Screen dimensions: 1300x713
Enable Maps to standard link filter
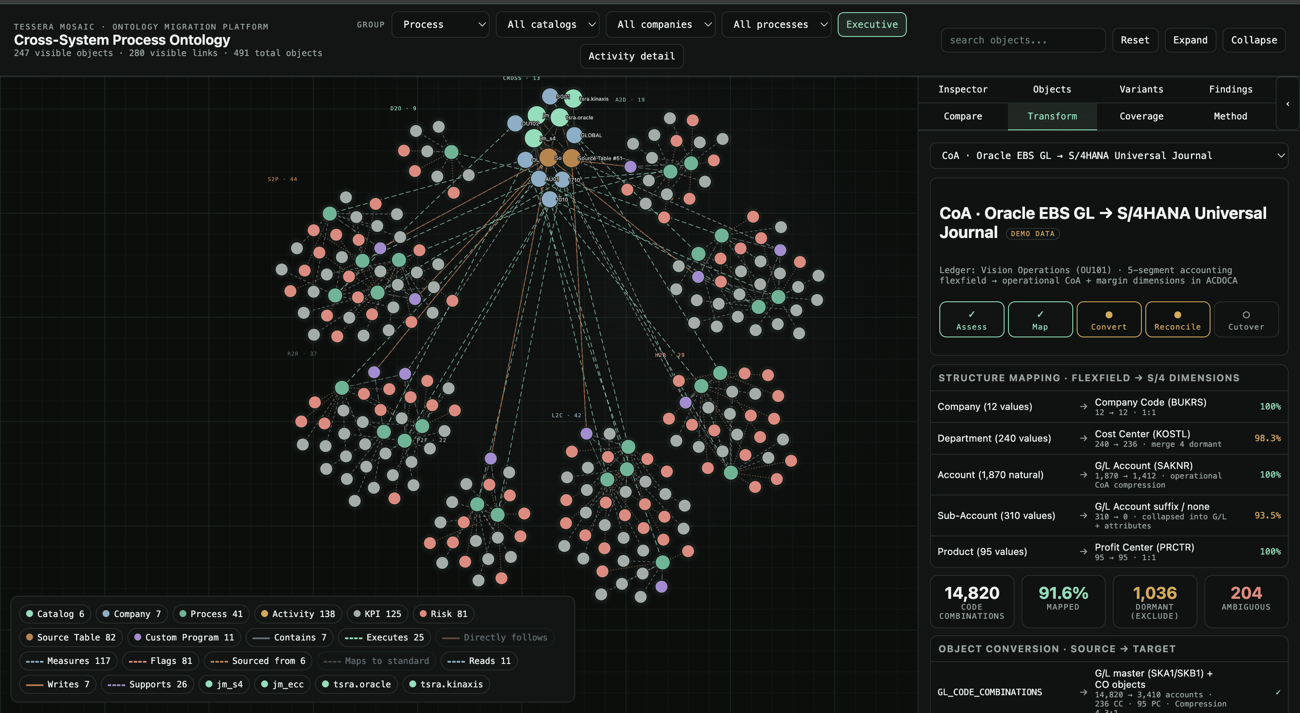376,660
